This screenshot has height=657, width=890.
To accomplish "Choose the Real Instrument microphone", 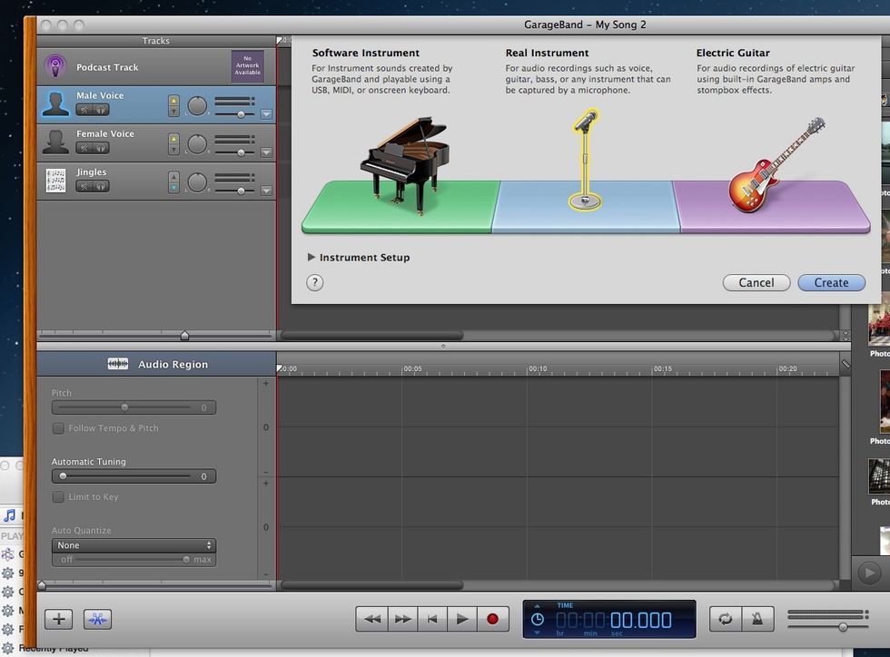I will pyautogui.click(x=585, y=160).
